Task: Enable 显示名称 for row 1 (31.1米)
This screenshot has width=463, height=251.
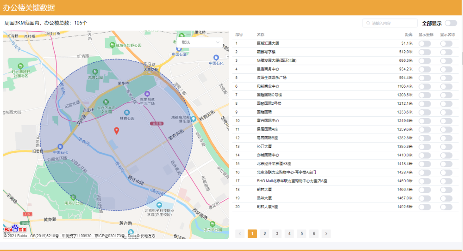Action: (446, 43)
